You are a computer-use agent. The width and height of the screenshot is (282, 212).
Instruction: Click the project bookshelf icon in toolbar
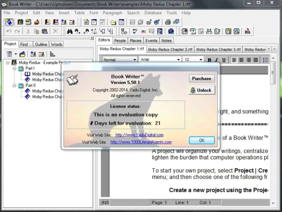[20, 22]
